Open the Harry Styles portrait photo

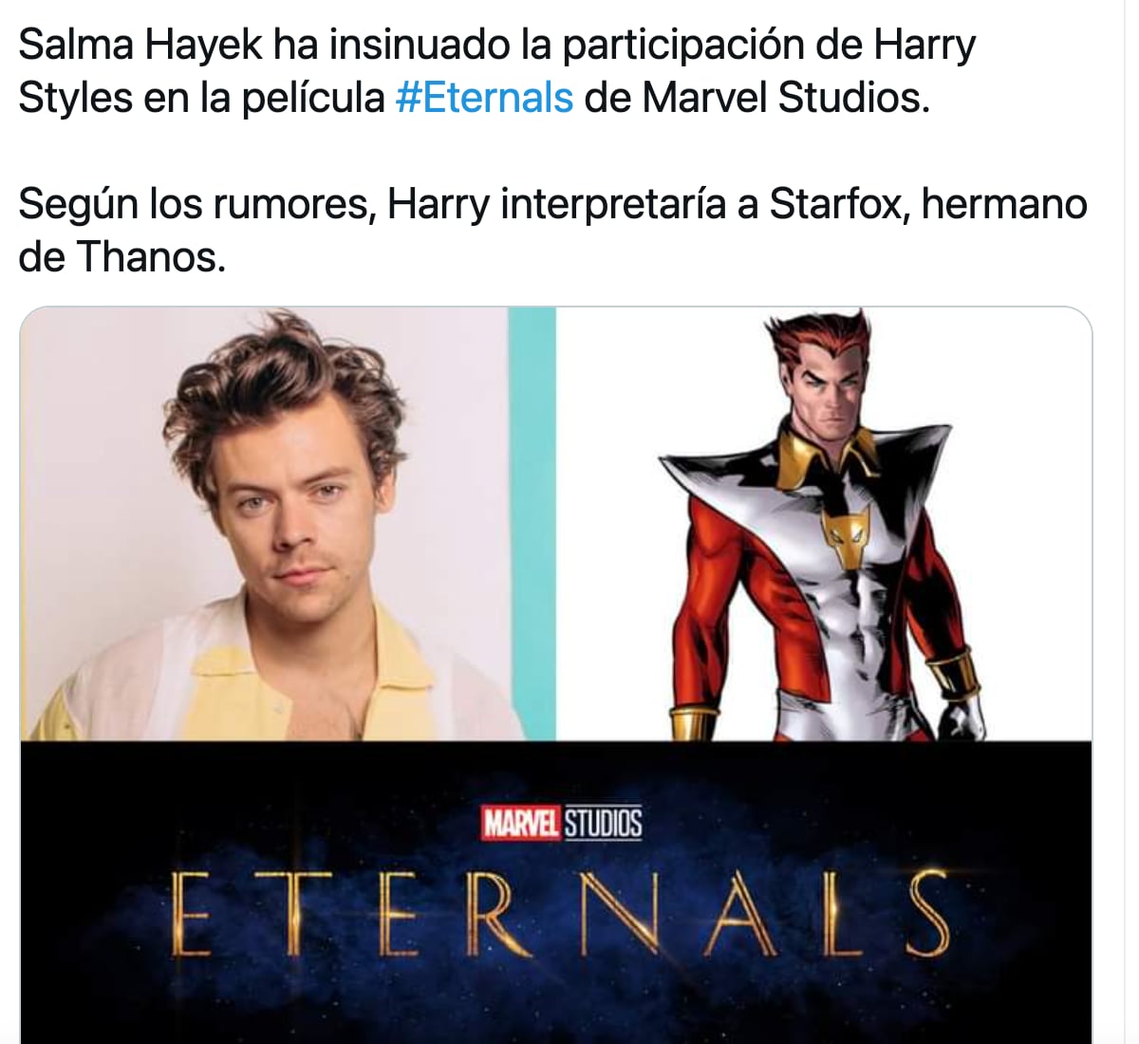point(288,524)
